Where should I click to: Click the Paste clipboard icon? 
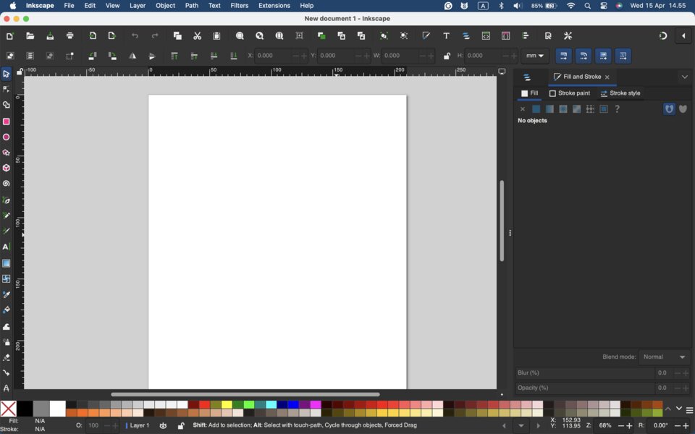pos(216,36)
